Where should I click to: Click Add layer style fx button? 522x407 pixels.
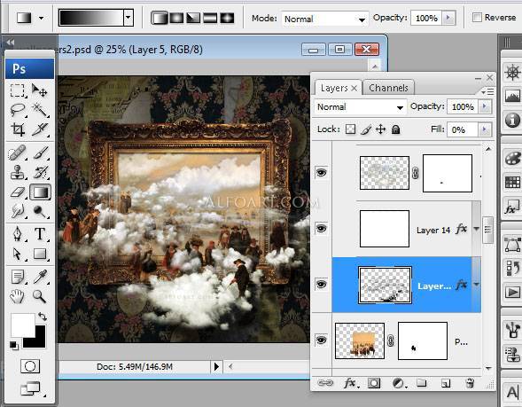[351, 383]
